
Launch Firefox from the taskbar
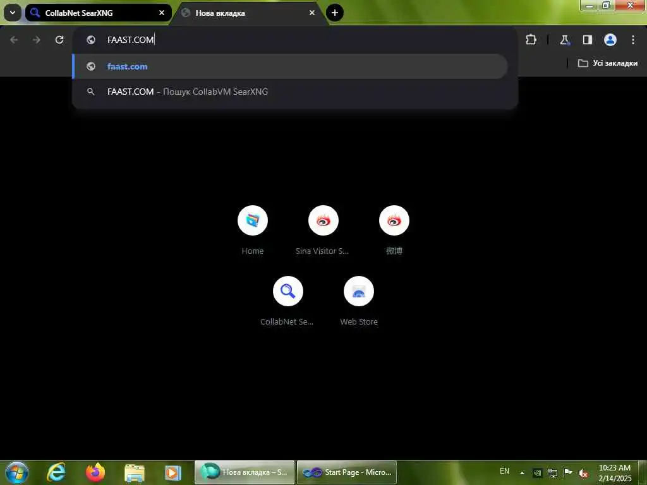[95, 472]
